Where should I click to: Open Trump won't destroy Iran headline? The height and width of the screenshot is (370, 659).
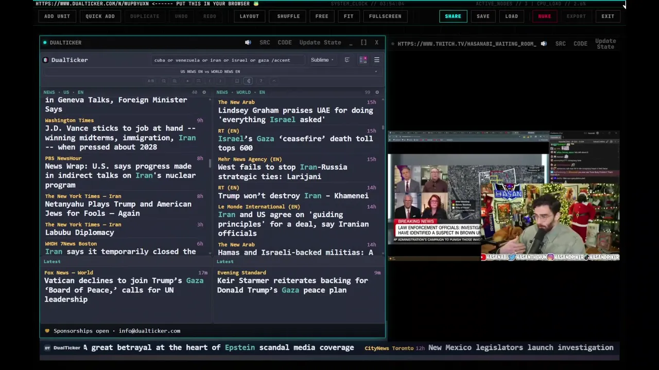(x=293, y=196)
